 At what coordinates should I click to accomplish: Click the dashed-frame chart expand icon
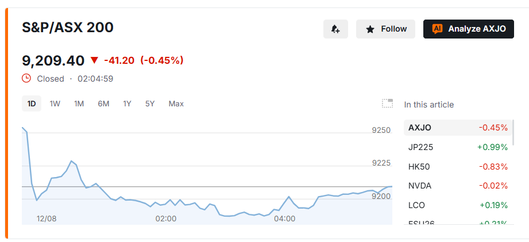(387, 103)
